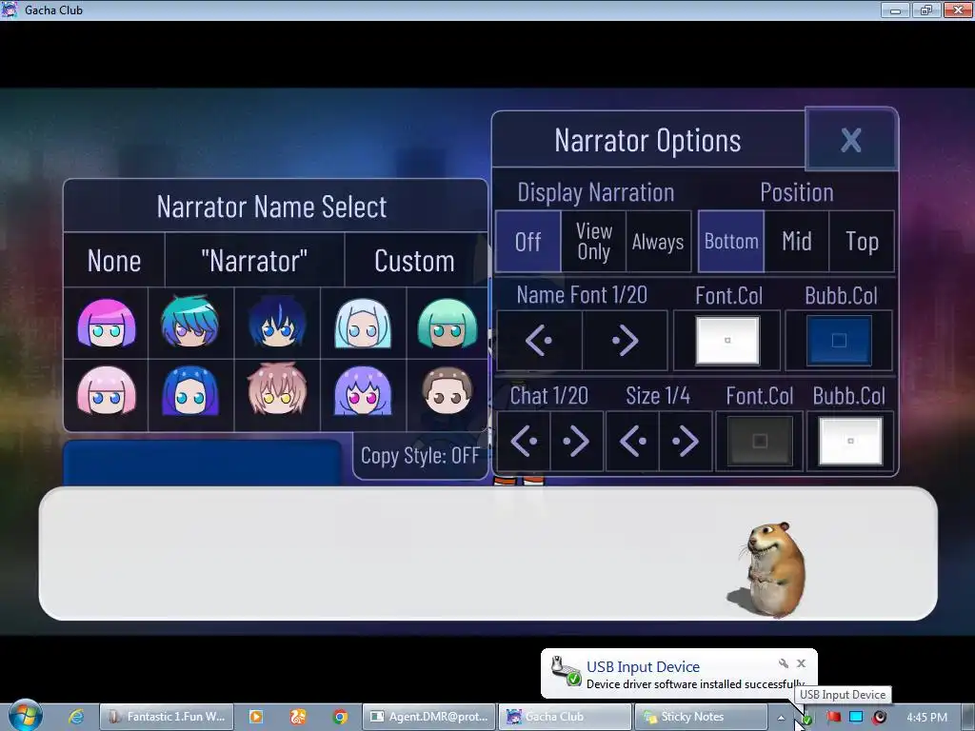This screenshot has height=731, width=975.
Task: Choose "Narrator" name option
Action: (x=254, y=261)
